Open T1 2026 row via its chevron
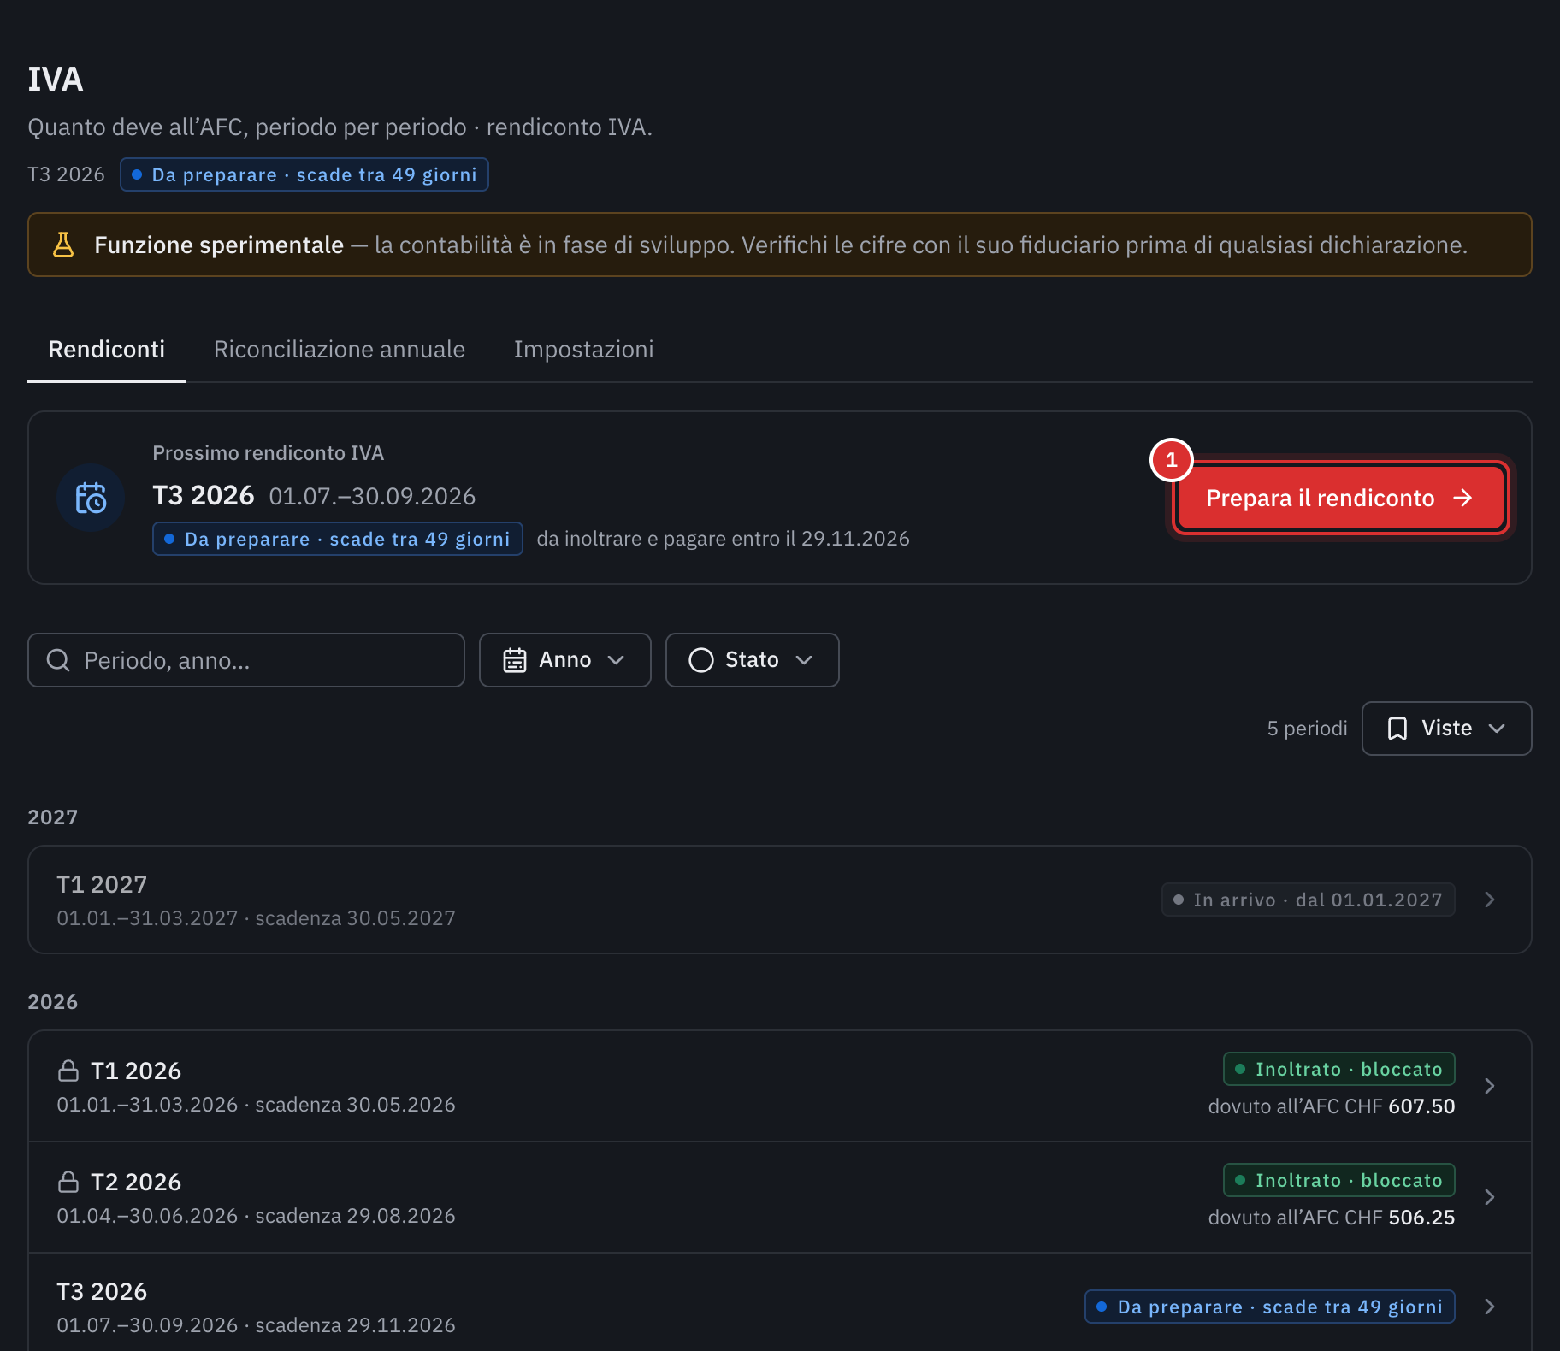The image size is (1560, 1351). click(1490, 1086)
